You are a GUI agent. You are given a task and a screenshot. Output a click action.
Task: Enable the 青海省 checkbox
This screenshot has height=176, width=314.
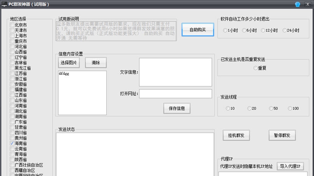[x=12, y=154]
